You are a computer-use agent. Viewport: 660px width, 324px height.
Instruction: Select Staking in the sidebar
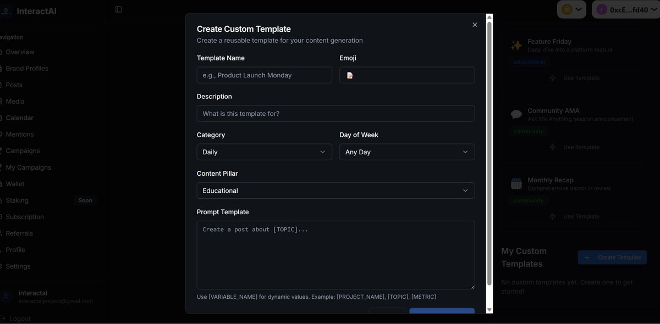16,200
